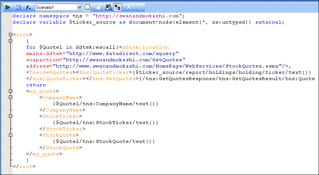Click the dotted-braces debug step icon
Screen dimensions: 319x175
click(19, 7)
